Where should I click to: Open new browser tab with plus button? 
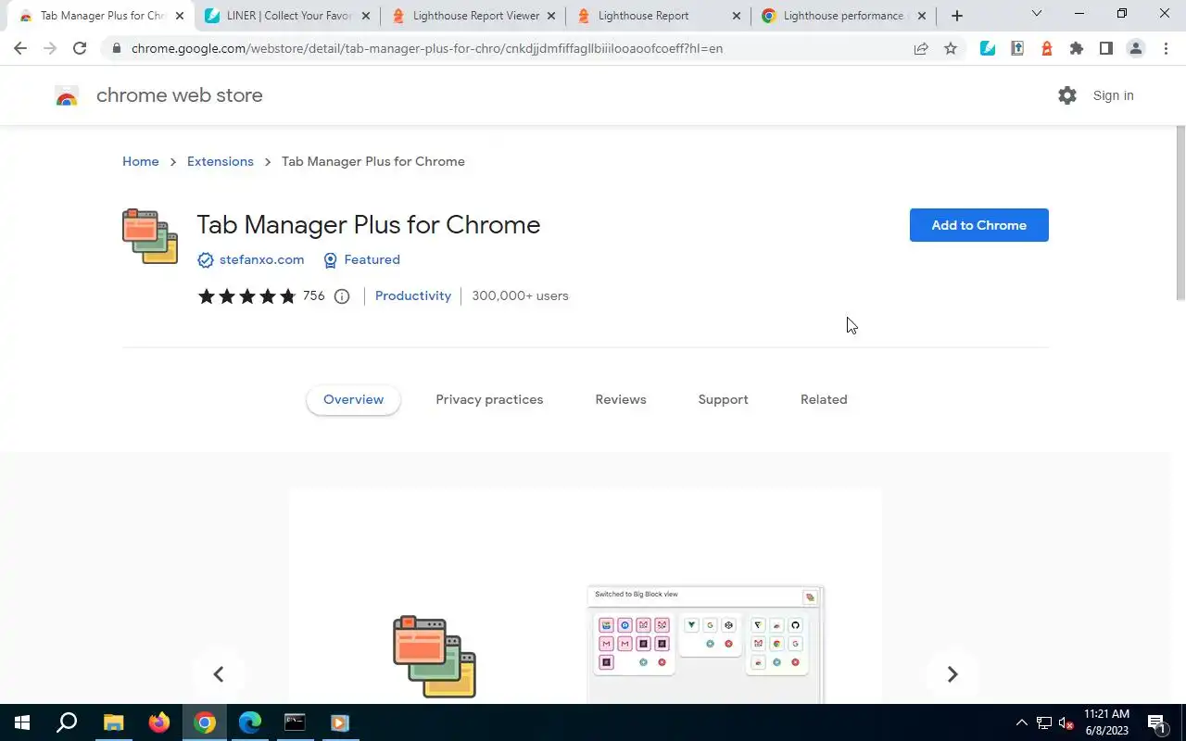point(957,16)
